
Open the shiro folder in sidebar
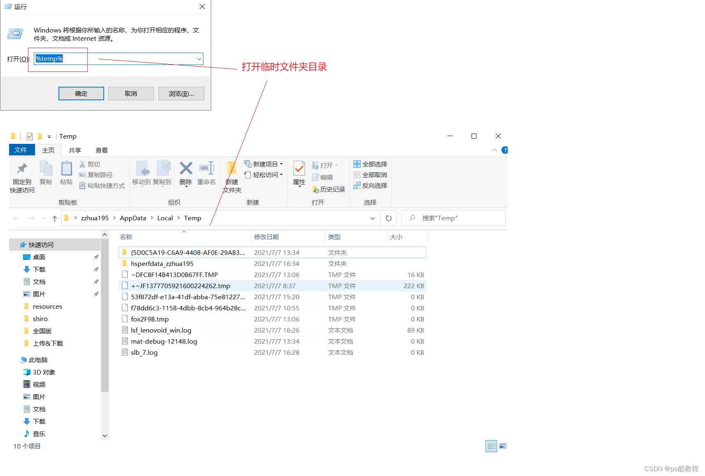tap(40, 319)
